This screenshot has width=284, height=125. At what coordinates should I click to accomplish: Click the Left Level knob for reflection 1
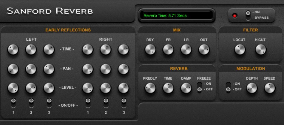[13, 88]
